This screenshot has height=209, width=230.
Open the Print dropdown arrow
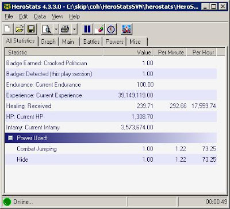pos(74,29)
